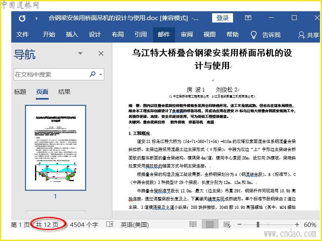Switch to the 开始 ribbon tab
Image resolution: width=322 pixels, height=241 pixels.
pos(49,35)
